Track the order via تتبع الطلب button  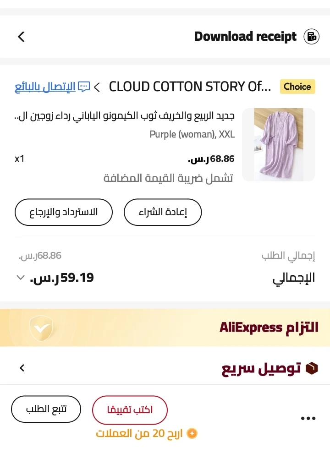[46, 409]
